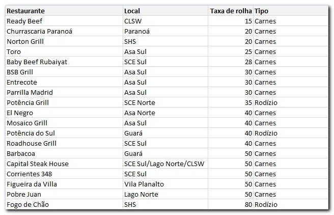
Task: Select the Roadhouse Grill cell
Action: click(32, 143)
